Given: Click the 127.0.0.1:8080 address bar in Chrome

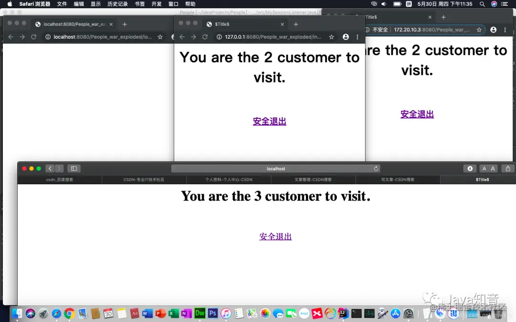Looking at the screenshot, I should point(275,37).
